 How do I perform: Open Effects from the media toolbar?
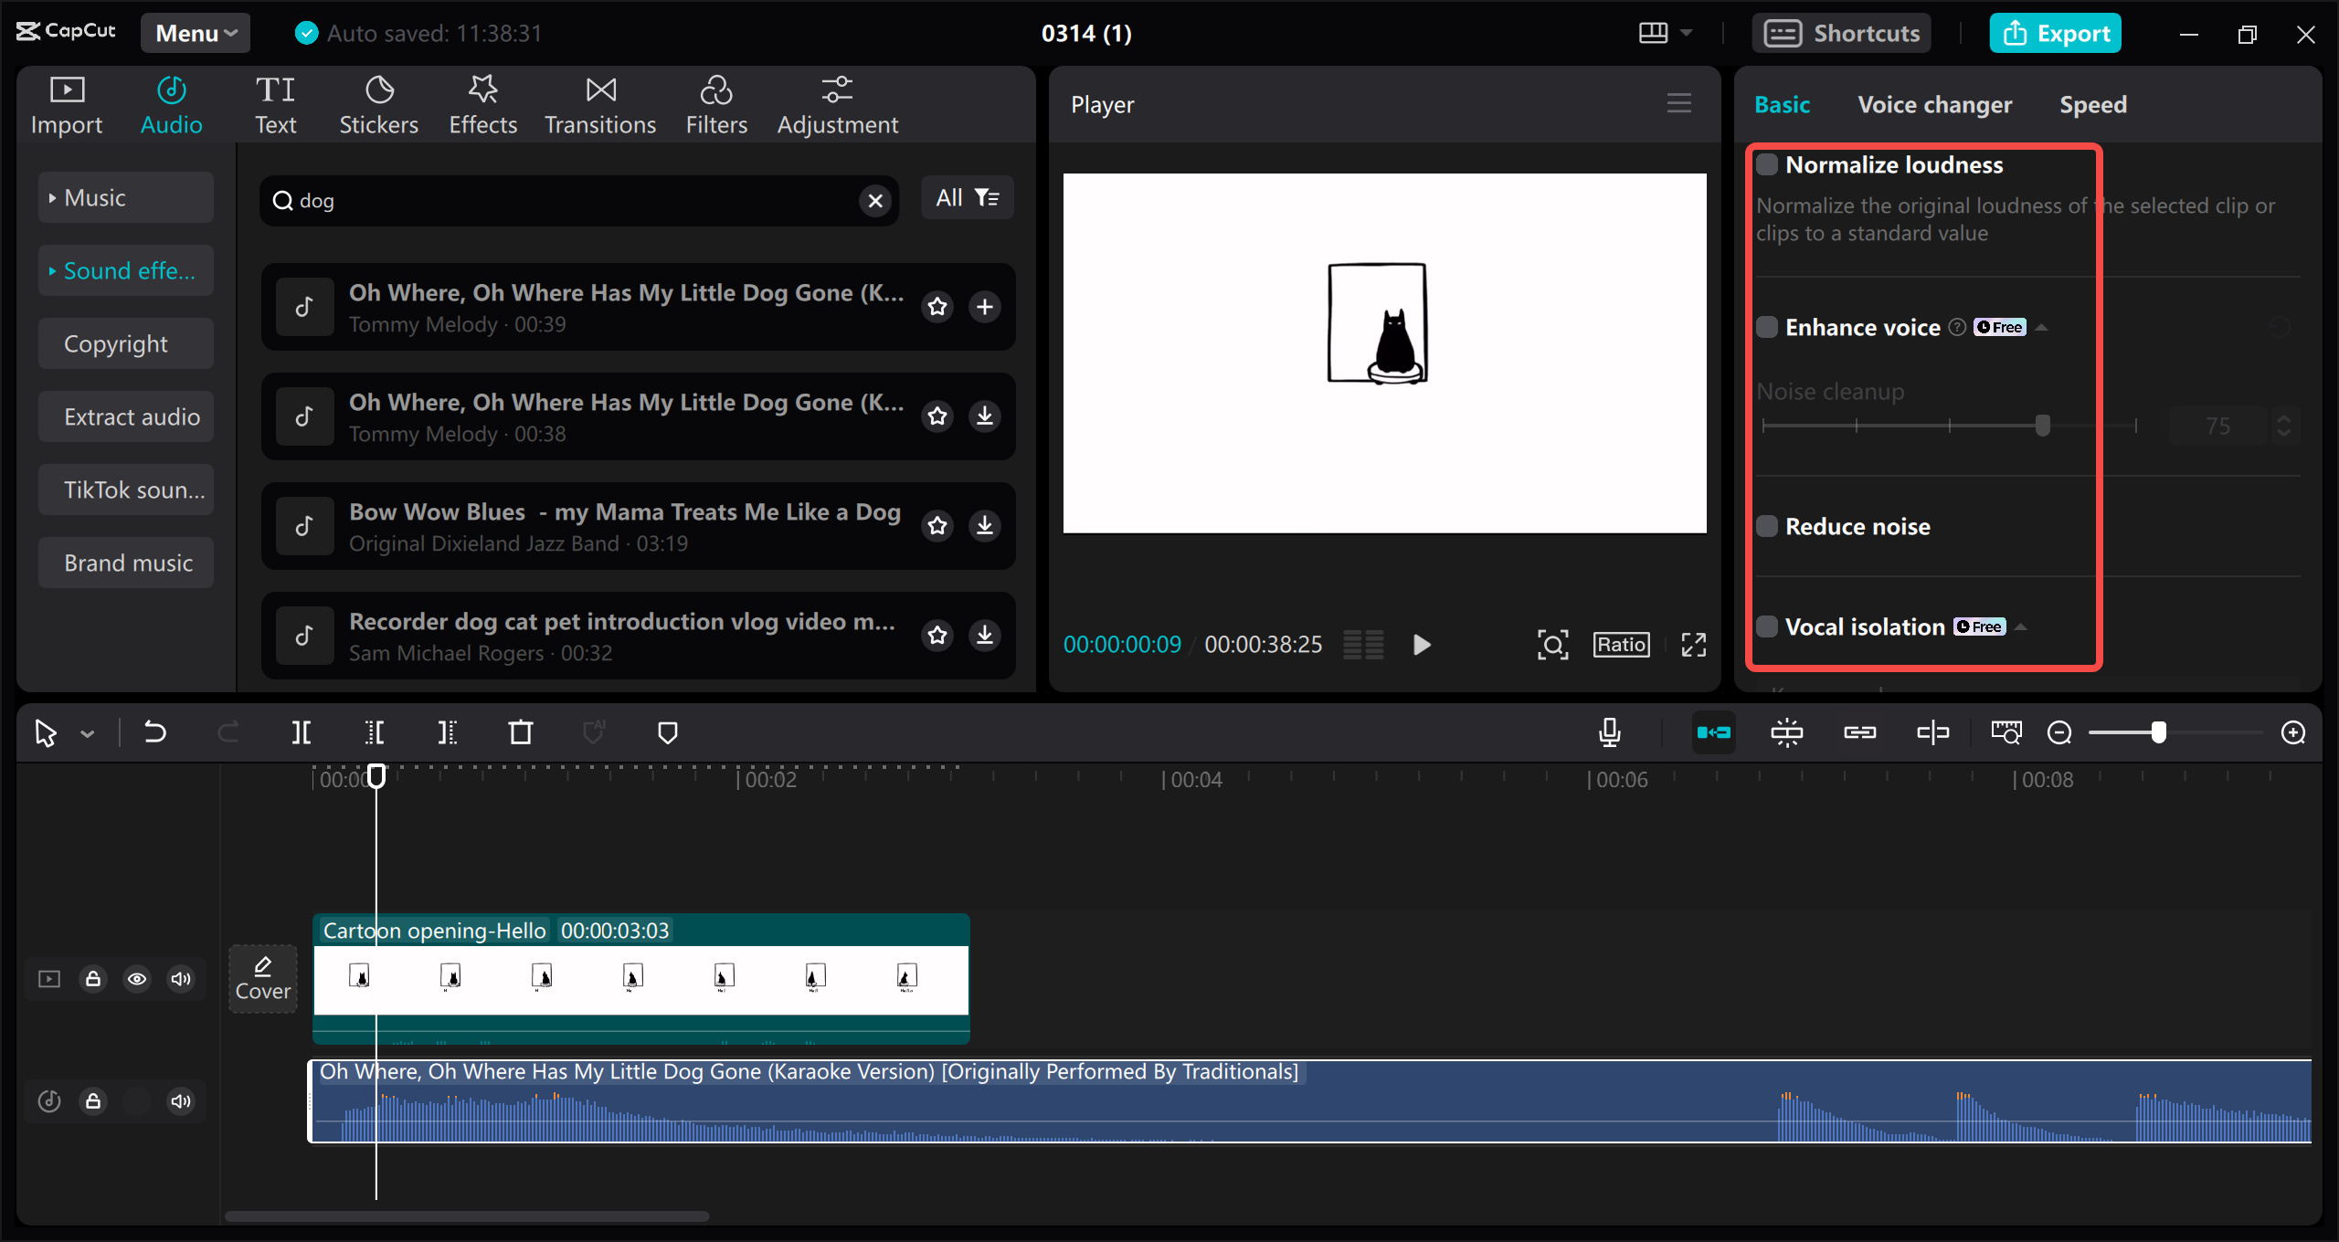[x=482, y=103]
